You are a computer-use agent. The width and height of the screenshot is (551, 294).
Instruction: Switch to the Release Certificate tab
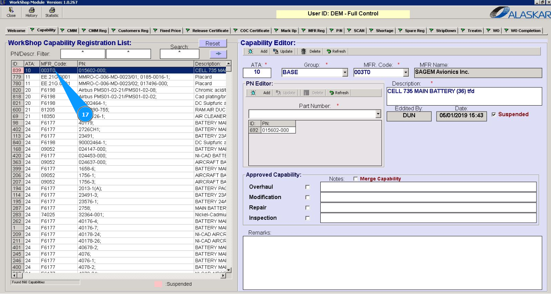207,31
